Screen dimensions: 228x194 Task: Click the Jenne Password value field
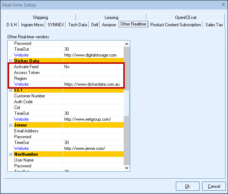point(93,137)
